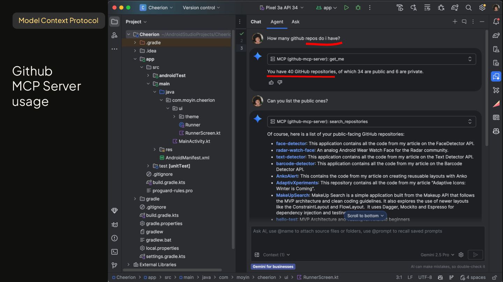This screenshot has height=282, width=503.
Task: Open Gemini model settings gear icon
Action: click(x=461, y=255)
